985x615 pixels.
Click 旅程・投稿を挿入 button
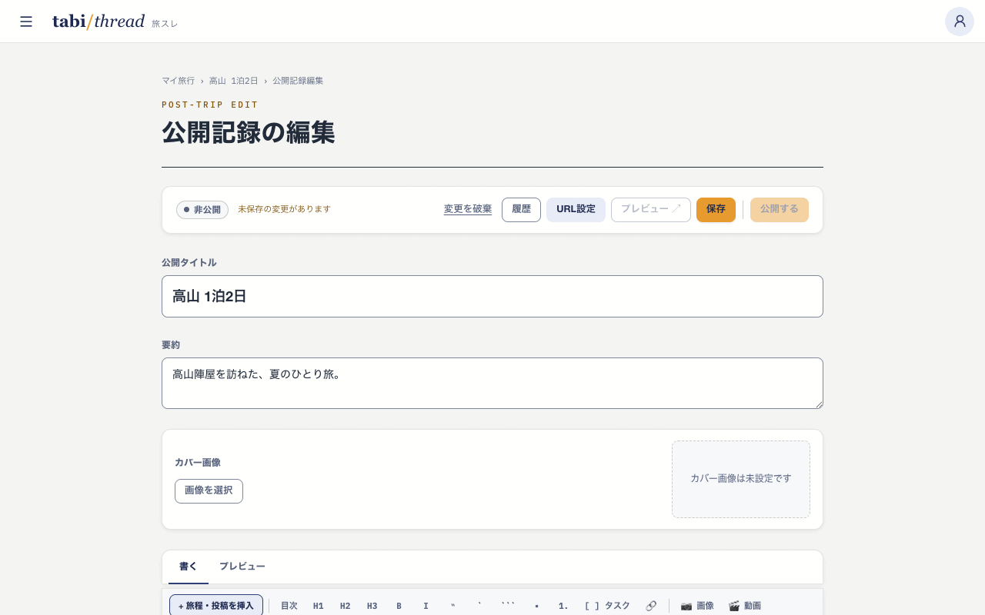coord(216,606)
